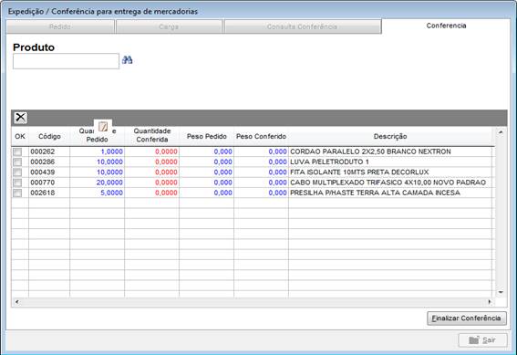Open the Consulta Conferência tab
The height and width of the screenshot is (355, 517).
(x=302, y=26)
